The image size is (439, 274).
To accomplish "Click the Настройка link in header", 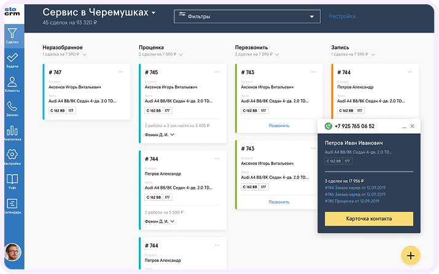I will pos(342,16).
